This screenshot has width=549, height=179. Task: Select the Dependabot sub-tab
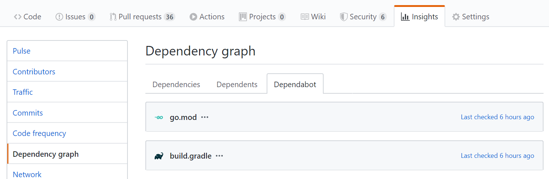295,84
